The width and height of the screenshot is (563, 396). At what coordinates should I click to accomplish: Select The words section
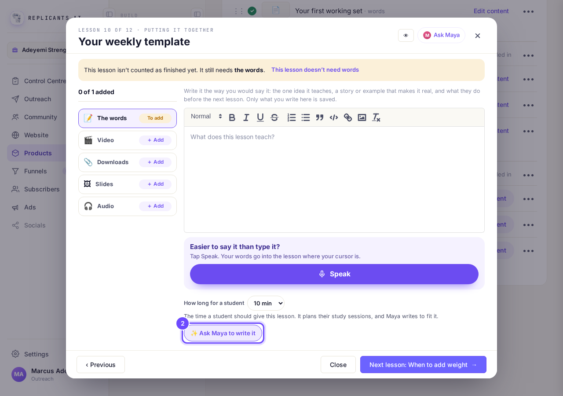pos(128,118)
